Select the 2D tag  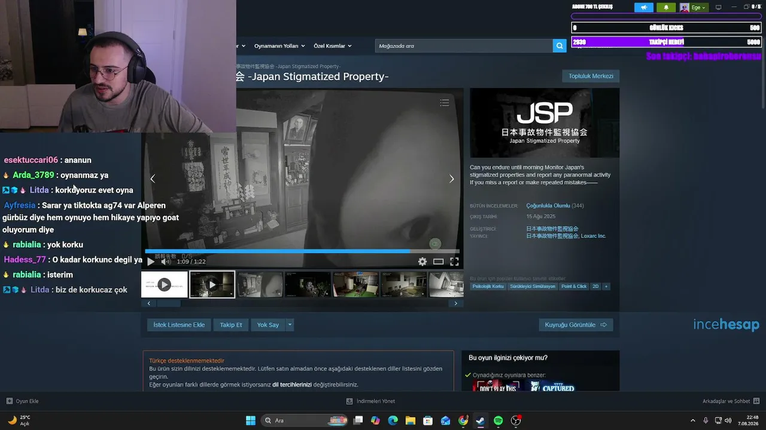tap(595, 287)
